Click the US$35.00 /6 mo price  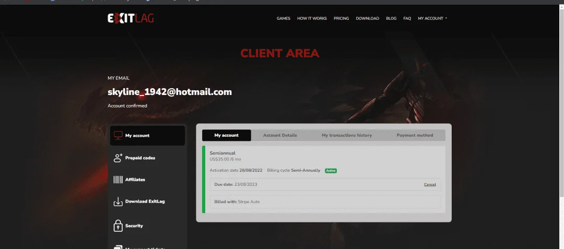tap(225, 159)
